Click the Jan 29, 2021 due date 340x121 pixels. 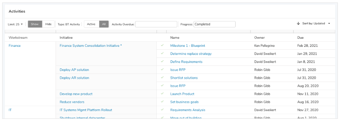(307, 54)
